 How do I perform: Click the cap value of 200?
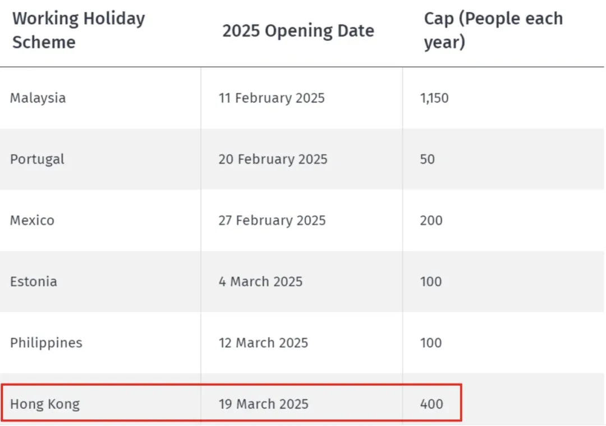tap(431, 221)
